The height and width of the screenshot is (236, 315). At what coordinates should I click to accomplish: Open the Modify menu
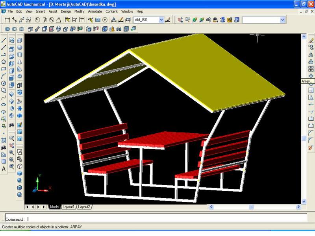(80, 11)
